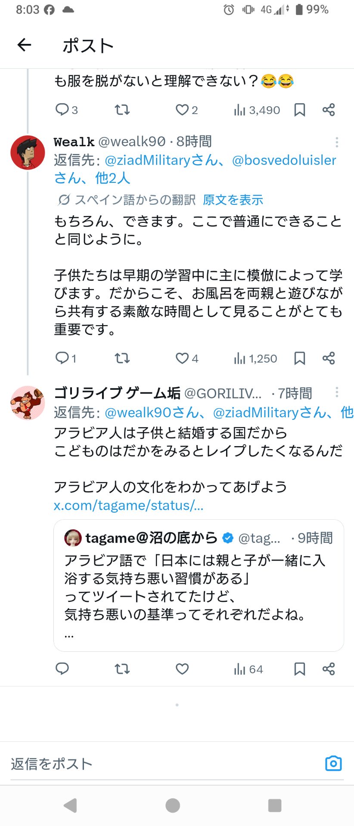
Task: Tap the Android home navigation button
Action: [173, 805]
